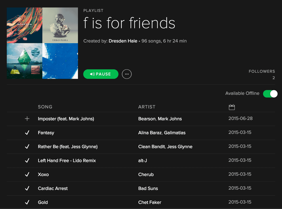Image resolution: width=282 pixels, height=209 pixels.
Task: Click the calendar icon above the date column
Action: (x=232, y=107)
